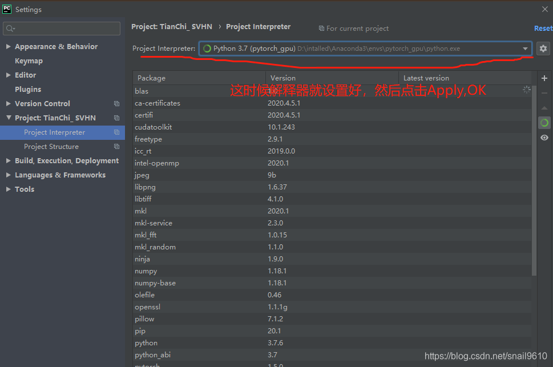Select the libtiff package row
Screen dimensions: 553x367
[332, 199]
